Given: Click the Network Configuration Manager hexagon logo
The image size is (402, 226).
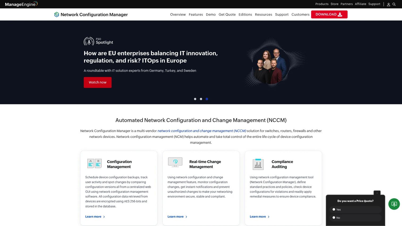Looking at the screenshot, I should (57, 15).
